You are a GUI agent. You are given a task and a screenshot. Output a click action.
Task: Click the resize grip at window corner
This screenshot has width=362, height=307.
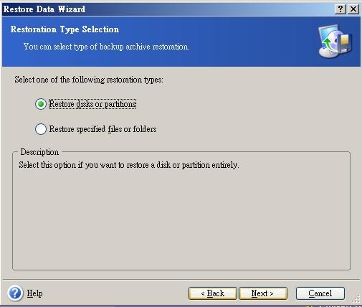(x=356, y=299)
